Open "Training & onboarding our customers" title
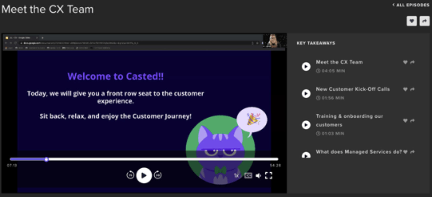 (349, 120)
